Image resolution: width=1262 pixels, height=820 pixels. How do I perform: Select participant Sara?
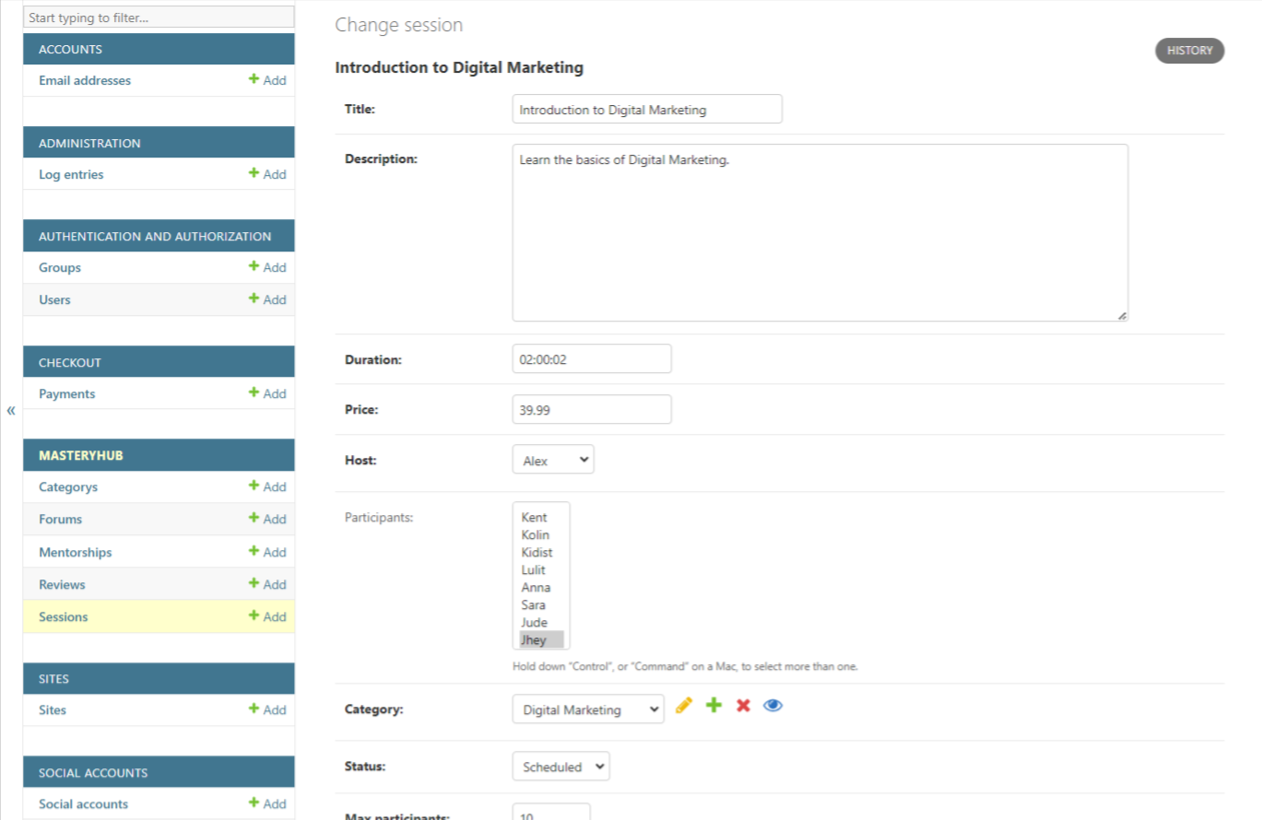click(x=541, y=604)
